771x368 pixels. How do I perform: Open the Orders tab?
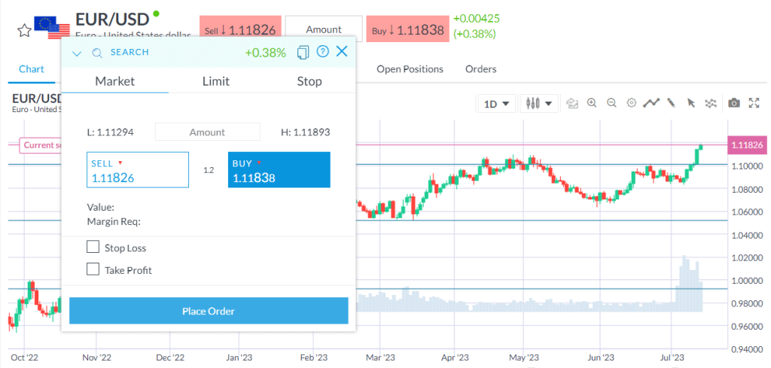480,69
